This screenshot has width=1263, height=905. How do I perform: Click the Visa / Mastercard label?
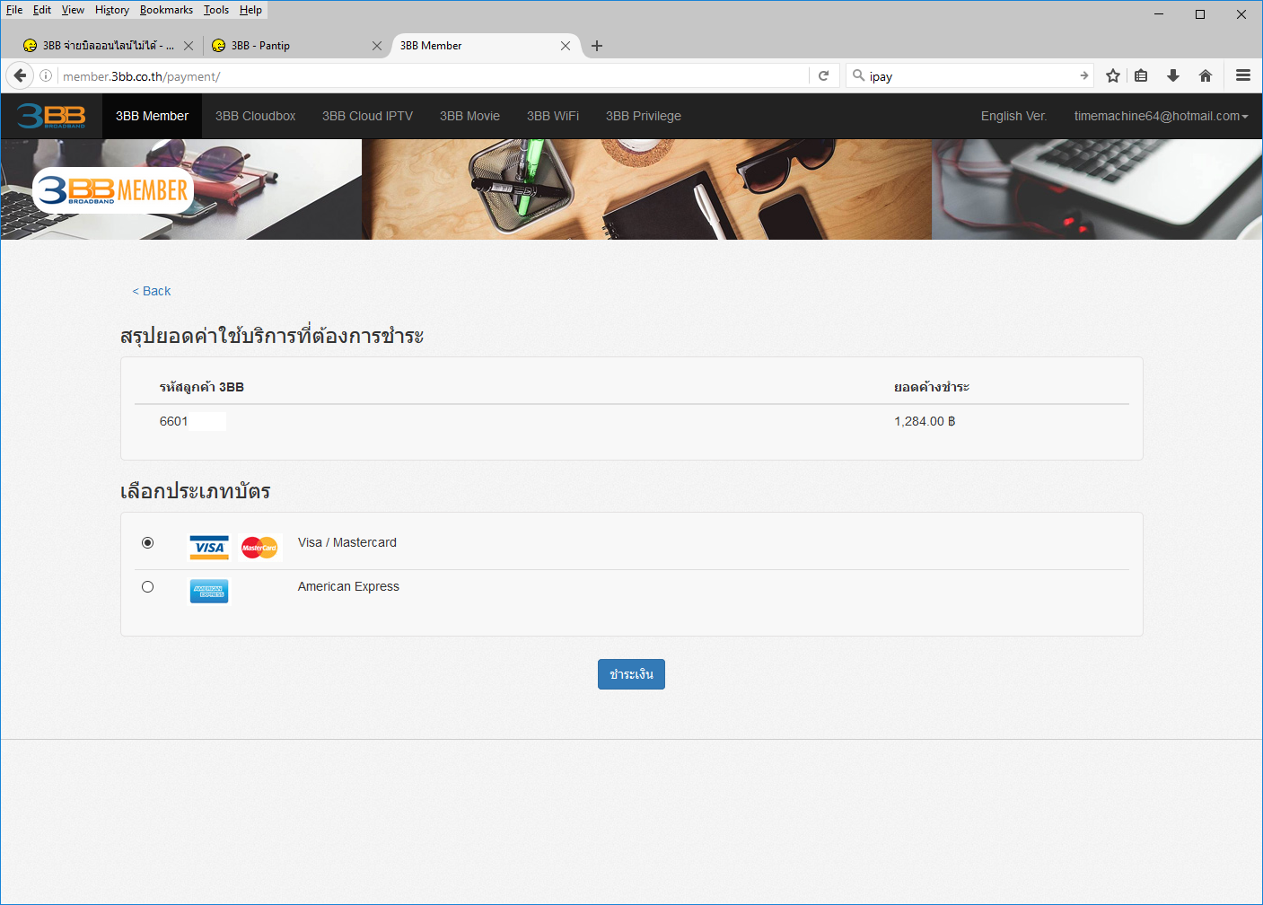pyautogui.click(x=347, y=542)
